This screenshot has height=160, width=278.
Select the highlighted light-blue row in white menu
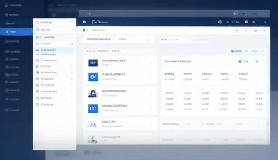pos(55,50)
